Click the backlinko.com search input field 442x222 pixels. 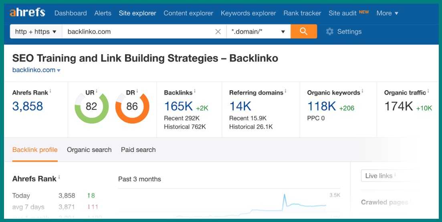[136, 32]
